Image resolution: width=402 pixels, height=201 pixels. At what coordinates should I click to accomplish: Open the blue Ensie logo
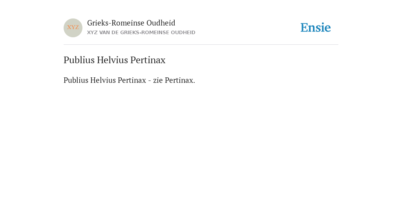(x=316, y=27)
